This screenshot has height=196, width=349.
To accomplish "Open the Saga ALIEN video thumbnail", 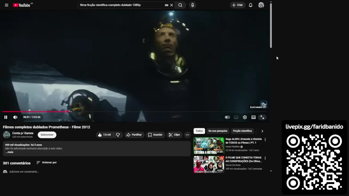I will [x=209, y=146].
